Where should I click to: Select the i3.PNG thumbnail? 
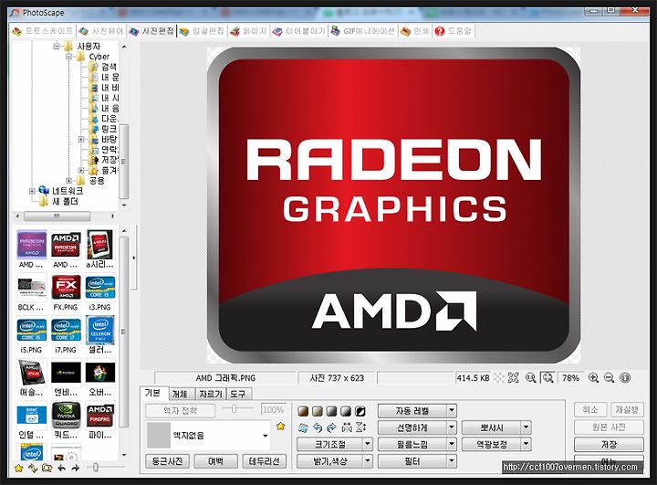click(x=100, y=292)
